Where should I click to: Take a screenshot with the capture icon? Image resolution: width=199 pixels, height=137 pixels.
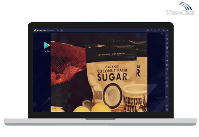[x=167, y=69]
